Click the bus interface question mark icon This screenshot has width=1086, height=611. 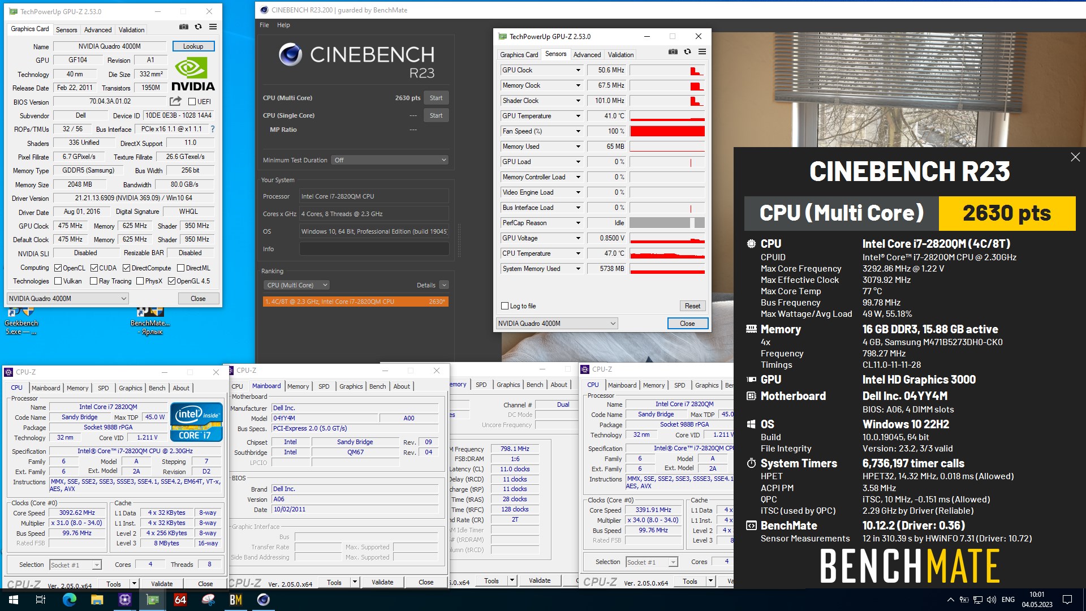tap(213, 129)
